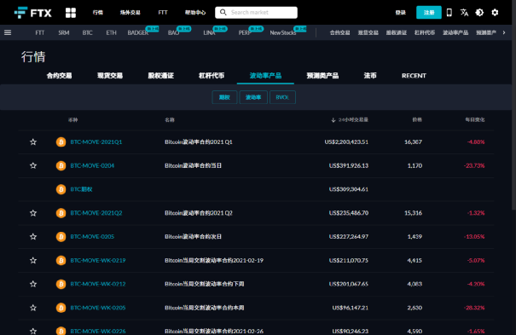This screenshot has width=516, height=335.
Task: Select LINA in ticker bar
Action: pyautogui.click(x=209, y=32)
